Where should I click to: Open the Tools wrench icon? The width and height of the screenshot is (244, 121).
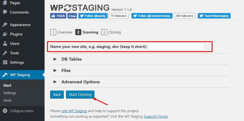[5, 53]
